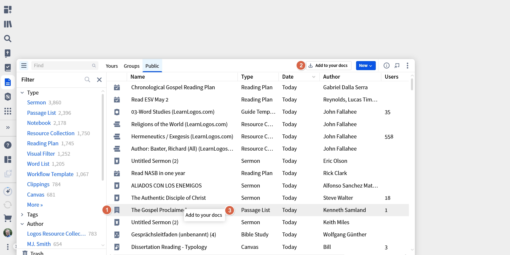Image resolution: width=510 pixels, height=255 pixels.
Task: Open the shield tools icon in sidebar
Action: coord(8,97)
